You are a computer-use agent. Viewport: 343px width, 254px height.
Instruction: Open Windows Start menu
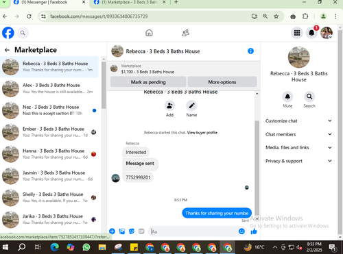point(5,247)
